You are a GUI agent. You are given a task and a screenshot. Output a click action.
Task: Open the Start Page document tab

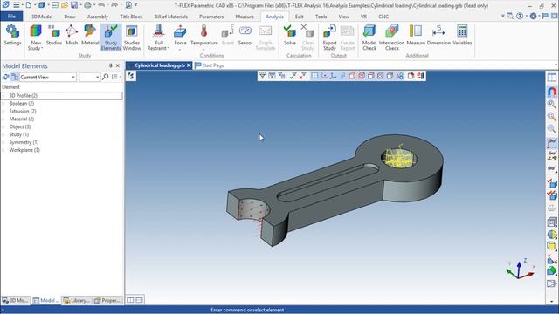click(x=210, y=65)
